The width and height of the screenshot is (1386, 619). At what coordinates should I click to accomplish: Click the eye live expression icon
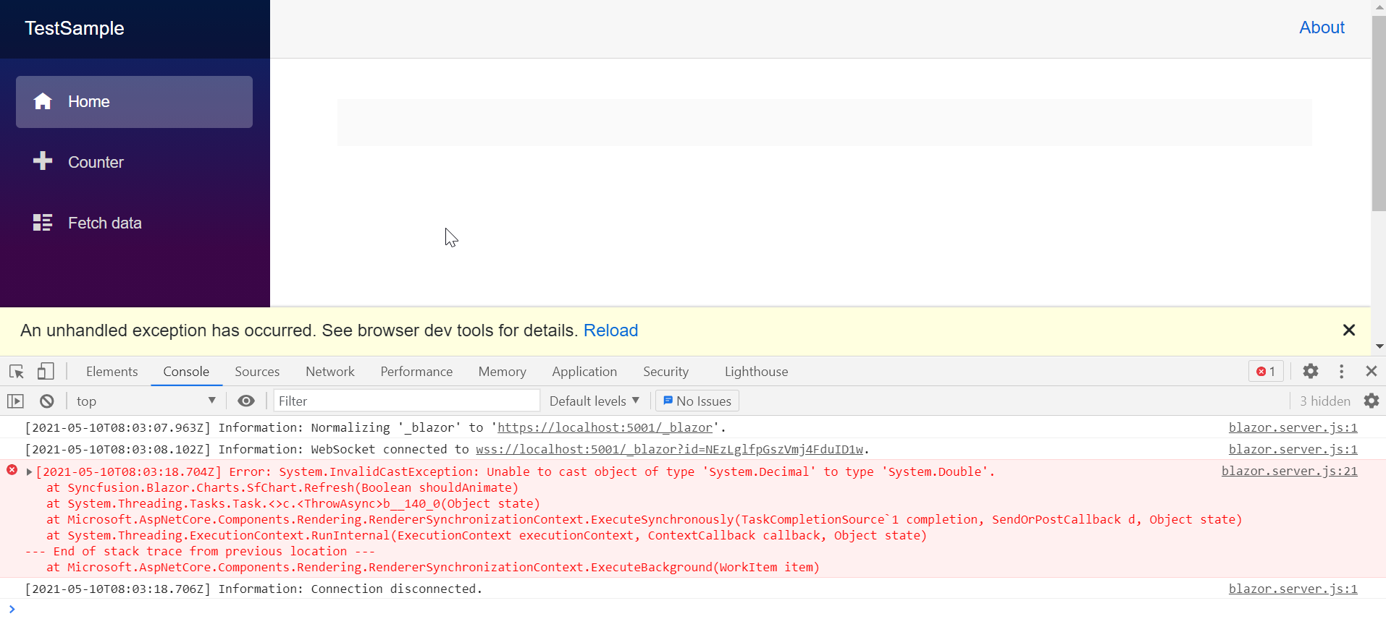[x=246, y=401]
